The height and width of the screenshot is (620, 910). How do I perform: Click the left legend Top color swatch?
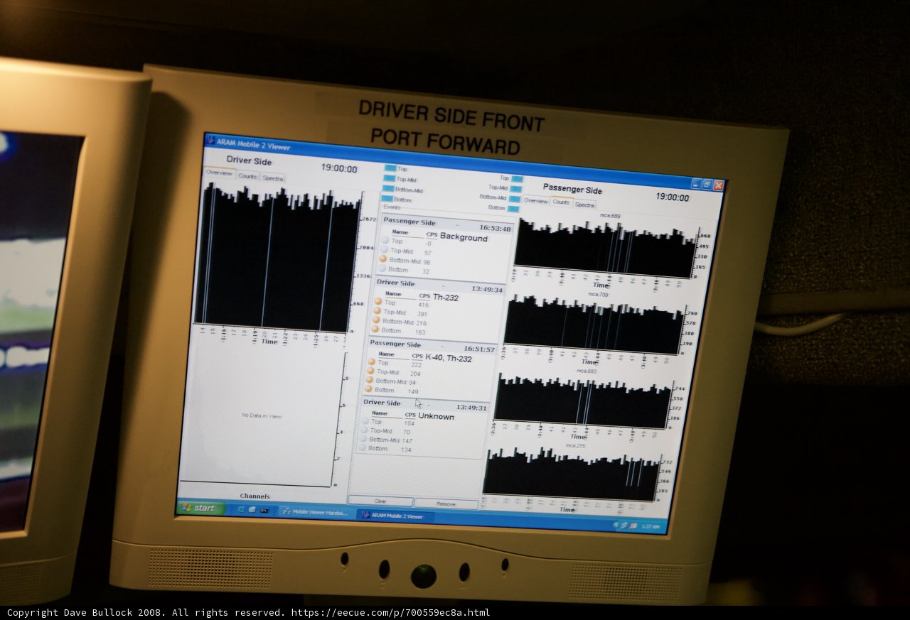(390, 168)
